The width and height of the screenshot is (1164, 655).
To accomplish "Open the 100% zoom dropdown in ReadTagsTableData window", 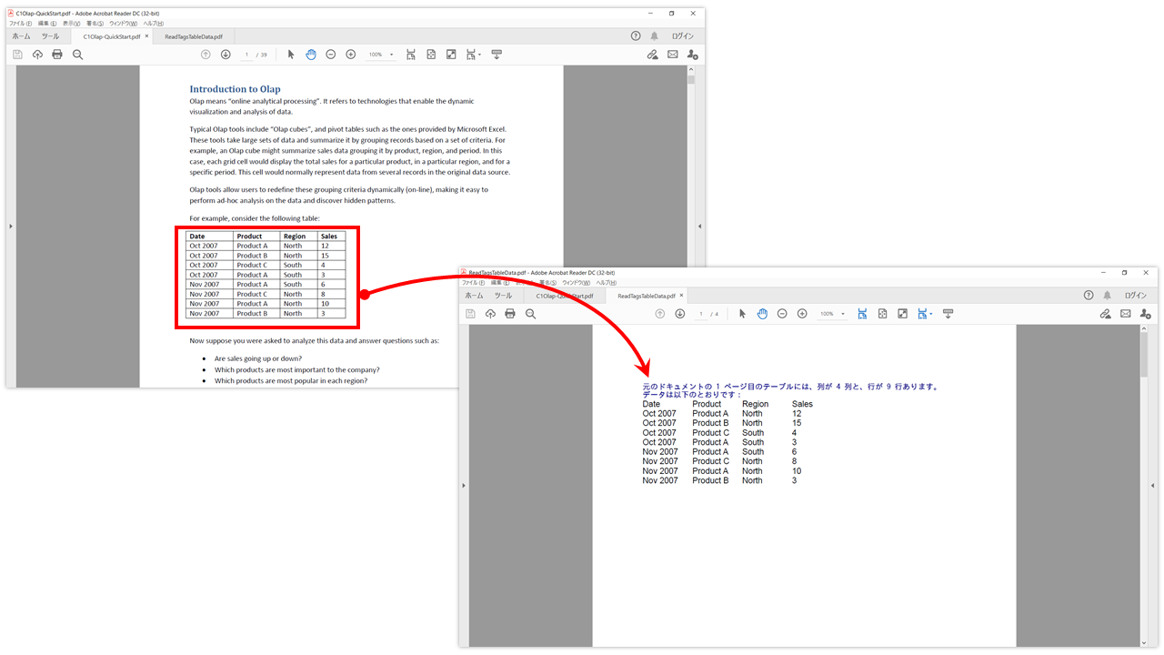I will pyautogui.click(x=833, y=314).
